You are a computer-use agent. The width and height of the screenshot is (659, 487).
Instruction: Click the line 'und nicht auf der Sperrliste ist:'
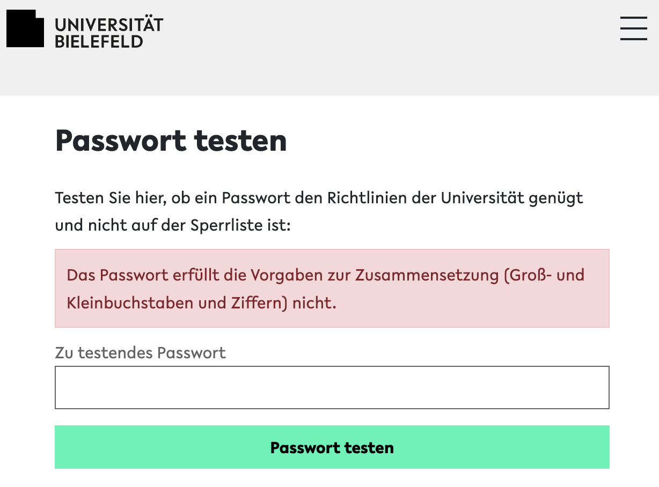(x=172, y=225)
